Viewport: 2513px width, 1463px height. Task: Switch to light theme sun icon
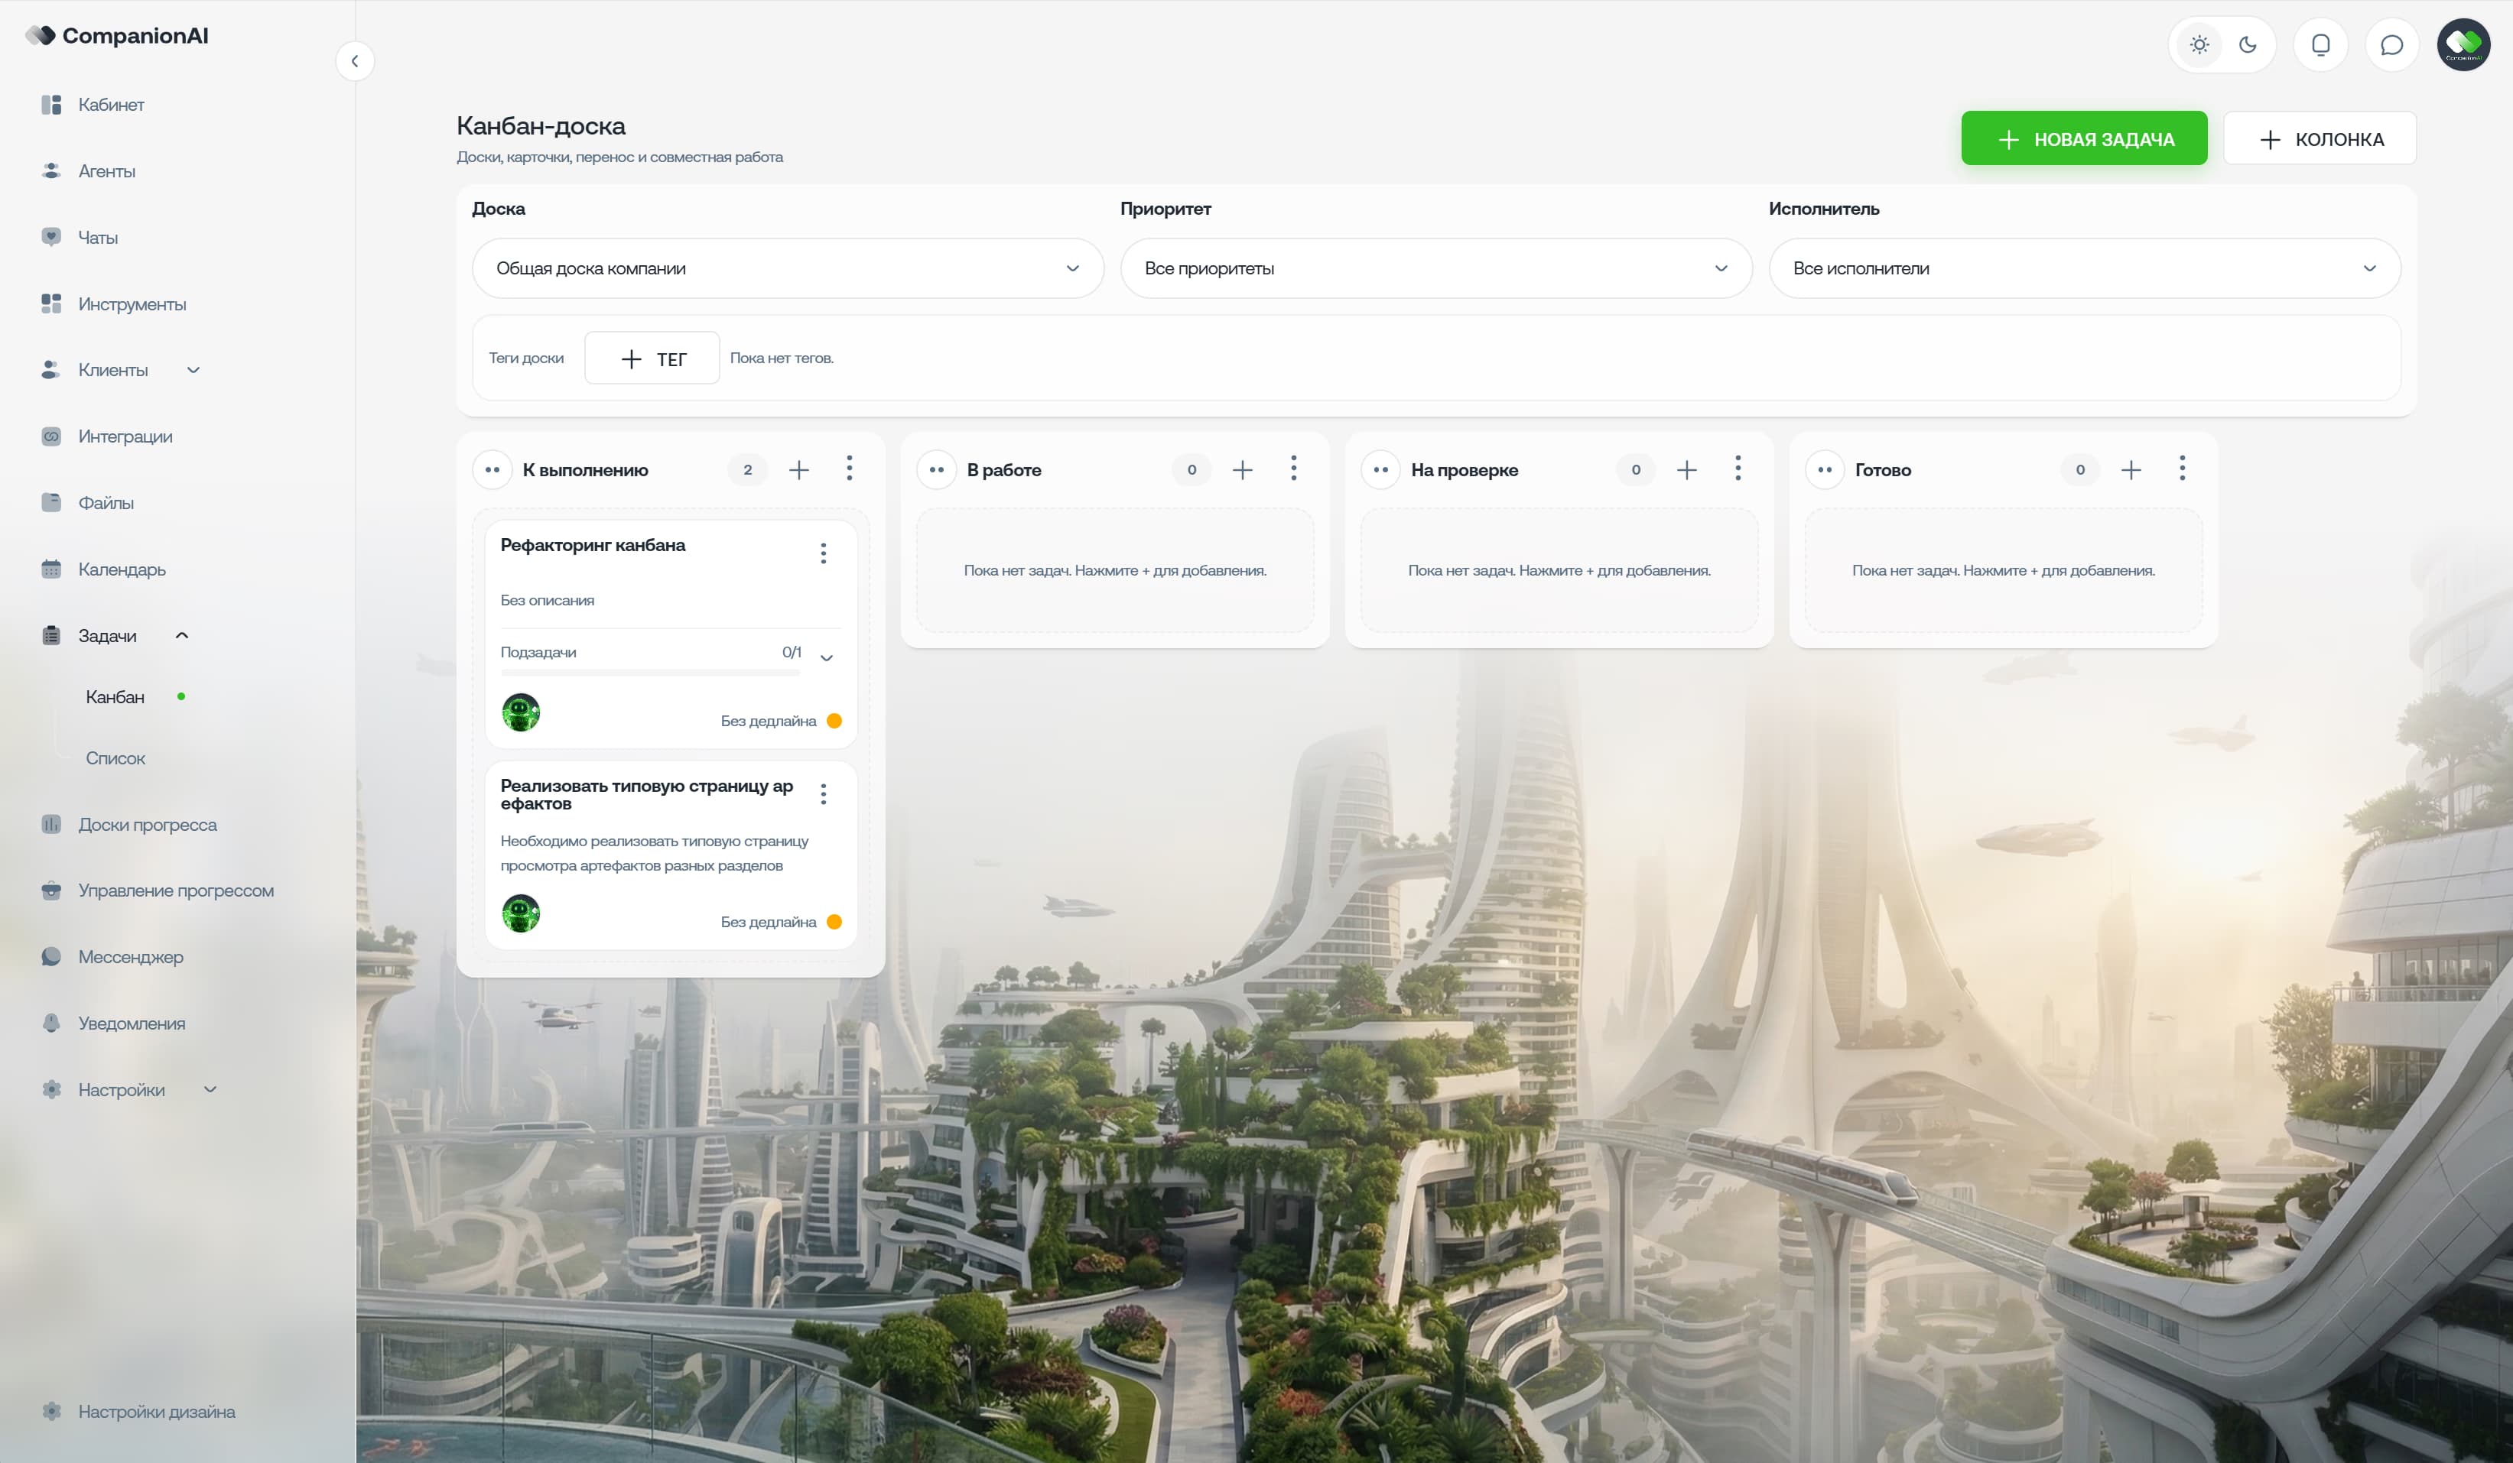pos(2199,45)
